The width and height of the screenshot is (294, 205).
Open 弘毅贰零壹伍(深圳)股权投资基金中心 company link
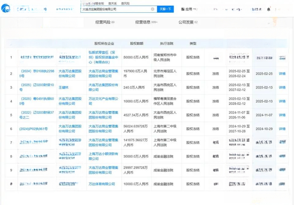click(103, 57)
